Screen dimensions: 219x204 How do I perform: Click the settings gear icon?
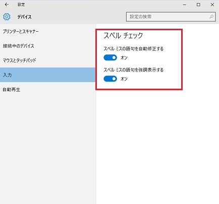pos(7,17)
